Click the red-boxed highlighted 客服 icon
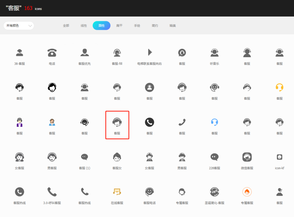294x217 pixels. click(117, 122)
